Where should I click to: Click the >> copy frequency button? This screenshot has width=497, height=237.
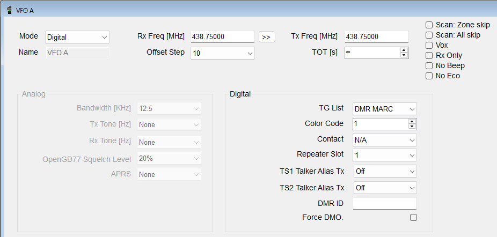point(267,37)
